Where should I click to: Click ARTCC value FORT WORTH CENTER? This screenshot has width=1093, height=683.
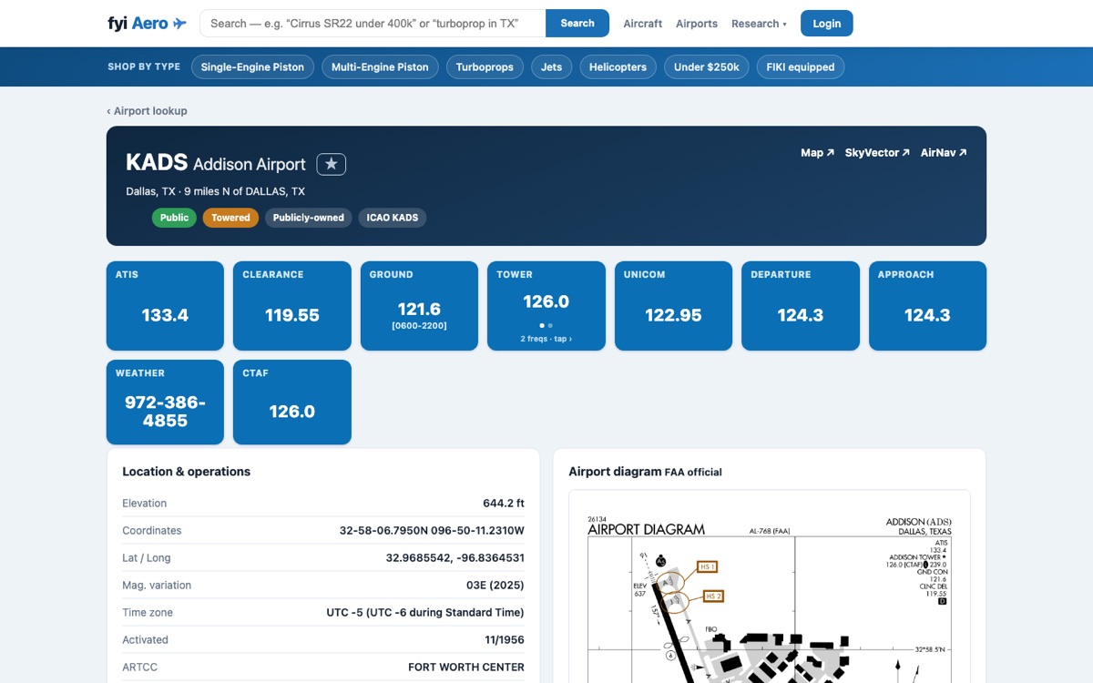pyautogui.click(x=466, y=667)
